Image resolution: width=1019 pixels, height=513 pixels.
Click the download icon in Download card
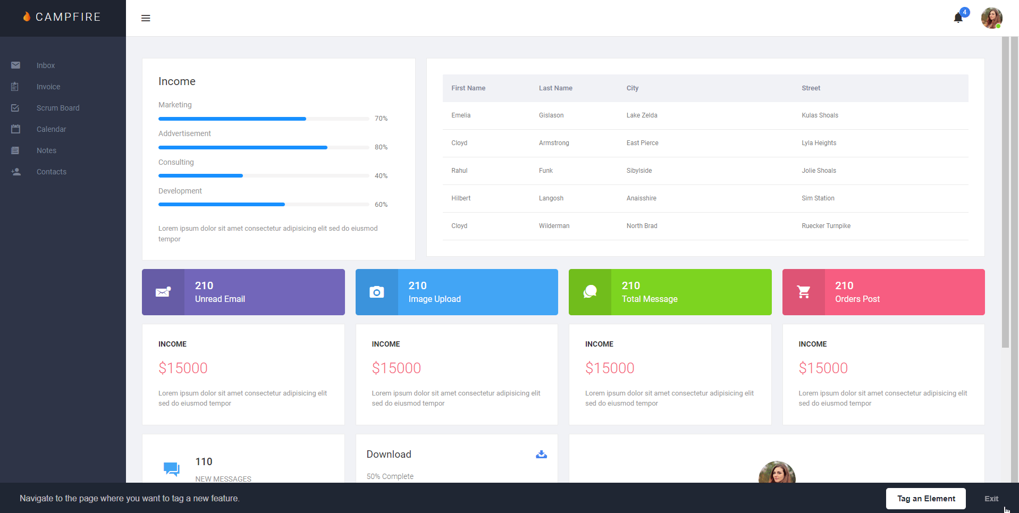pos(541,455)
